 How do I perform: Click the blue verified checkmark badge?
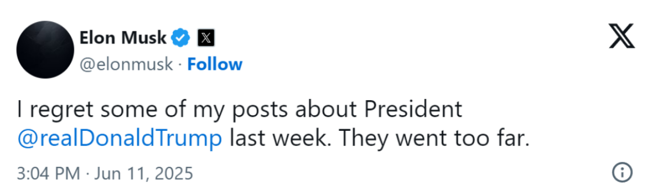[x=182, y=38]
